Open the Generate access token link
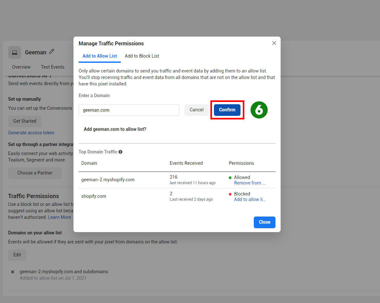 point(31,133)
